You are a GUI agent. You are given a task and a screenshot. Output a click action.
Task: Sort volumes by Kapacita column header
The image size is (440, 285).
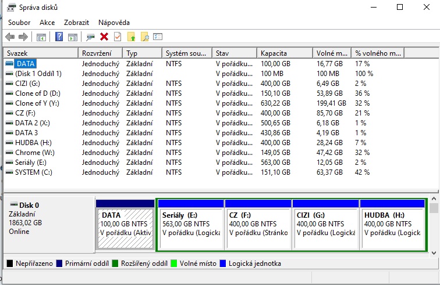coord(285,53)
